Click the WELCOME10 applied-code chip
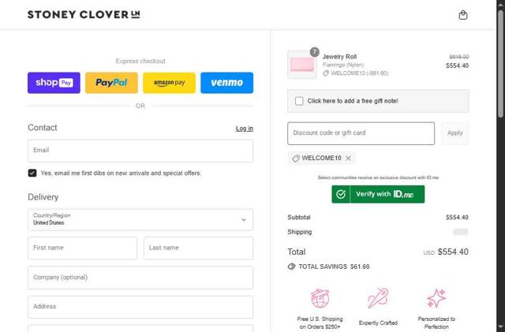Image resolution: width=505 pixels, height=332 pixels. click(321, 158)
